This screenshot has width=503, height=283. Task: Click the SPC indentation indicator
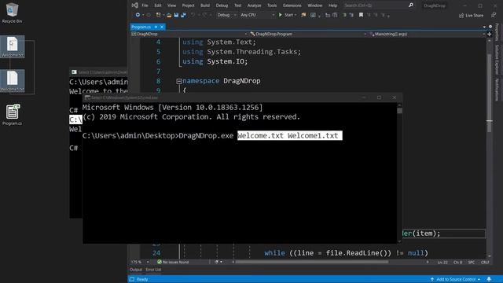472,263
